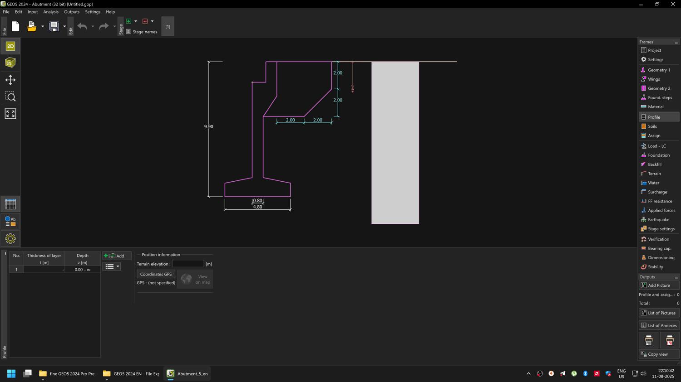Viewport: 681px width, 382px height.
Task: Click Add button to add layer
Action: tap(117, 256)
